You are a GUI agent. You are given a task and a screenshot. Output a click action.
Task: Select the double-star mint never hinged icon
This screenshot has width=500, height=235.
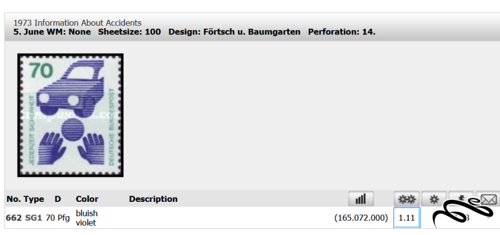407,199
